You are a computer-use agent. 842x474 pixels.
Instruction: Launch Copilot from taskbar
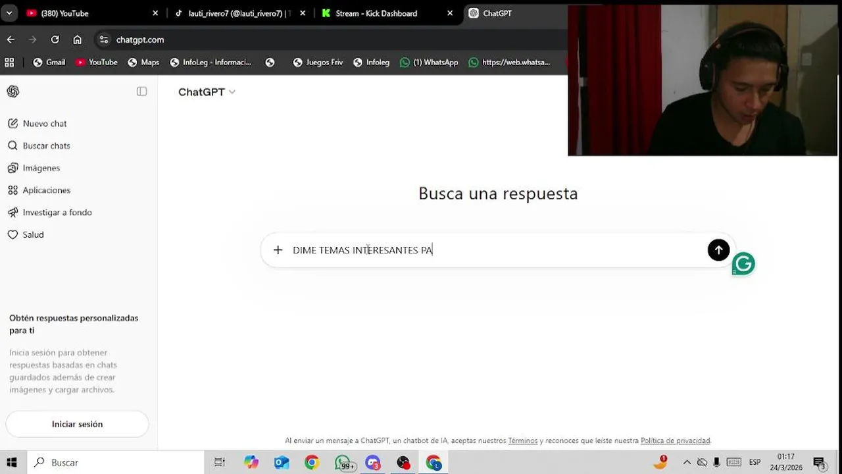pos(251,462)
